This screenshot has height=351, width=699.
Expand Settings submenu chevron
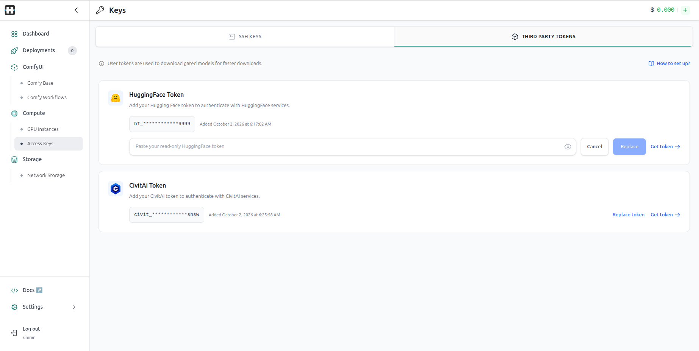tap(74, 307)
